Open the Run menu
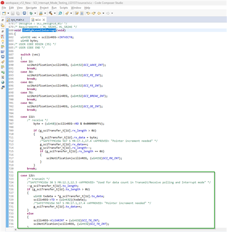 click(54, 8)
